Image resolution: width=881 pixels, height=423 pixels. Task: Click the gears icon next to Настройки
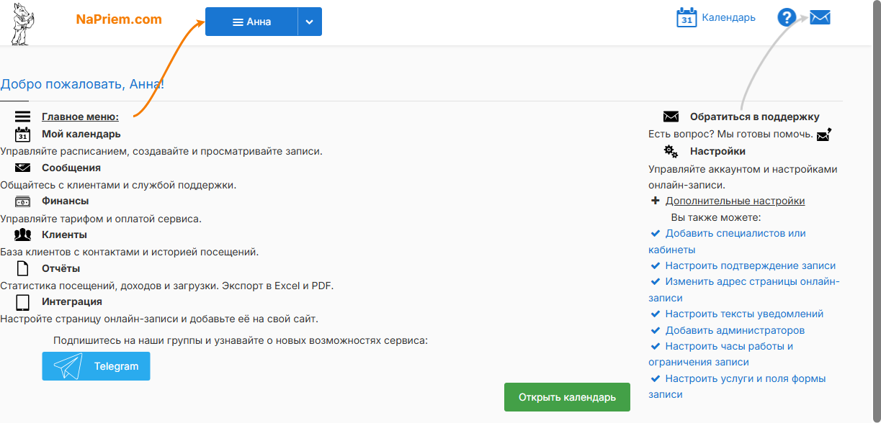click(671, 151)
